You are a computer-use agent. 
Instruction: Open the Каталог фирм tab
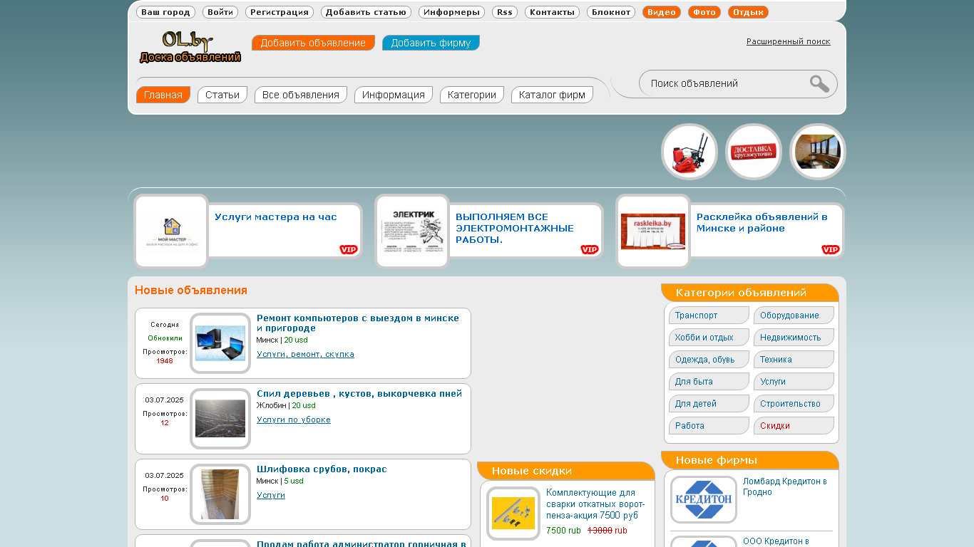click(552, 95)
